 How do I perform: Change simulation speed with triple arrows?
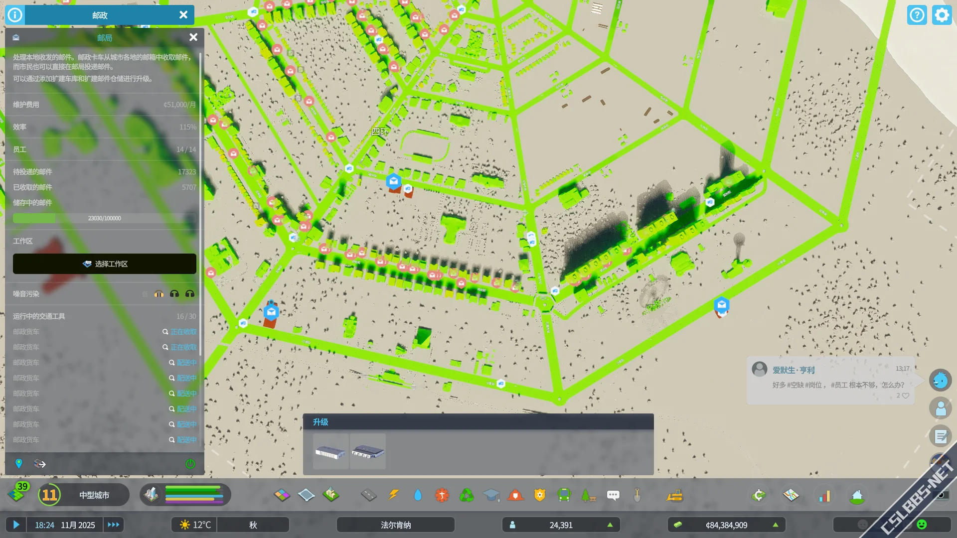(114, 525)
